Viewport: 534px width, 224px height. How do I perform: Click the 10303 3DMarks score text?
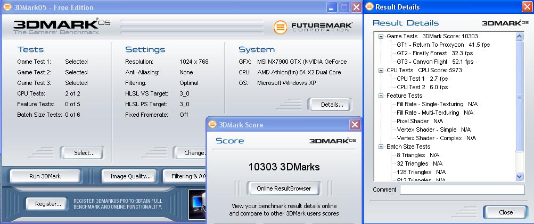click(284, 167)
